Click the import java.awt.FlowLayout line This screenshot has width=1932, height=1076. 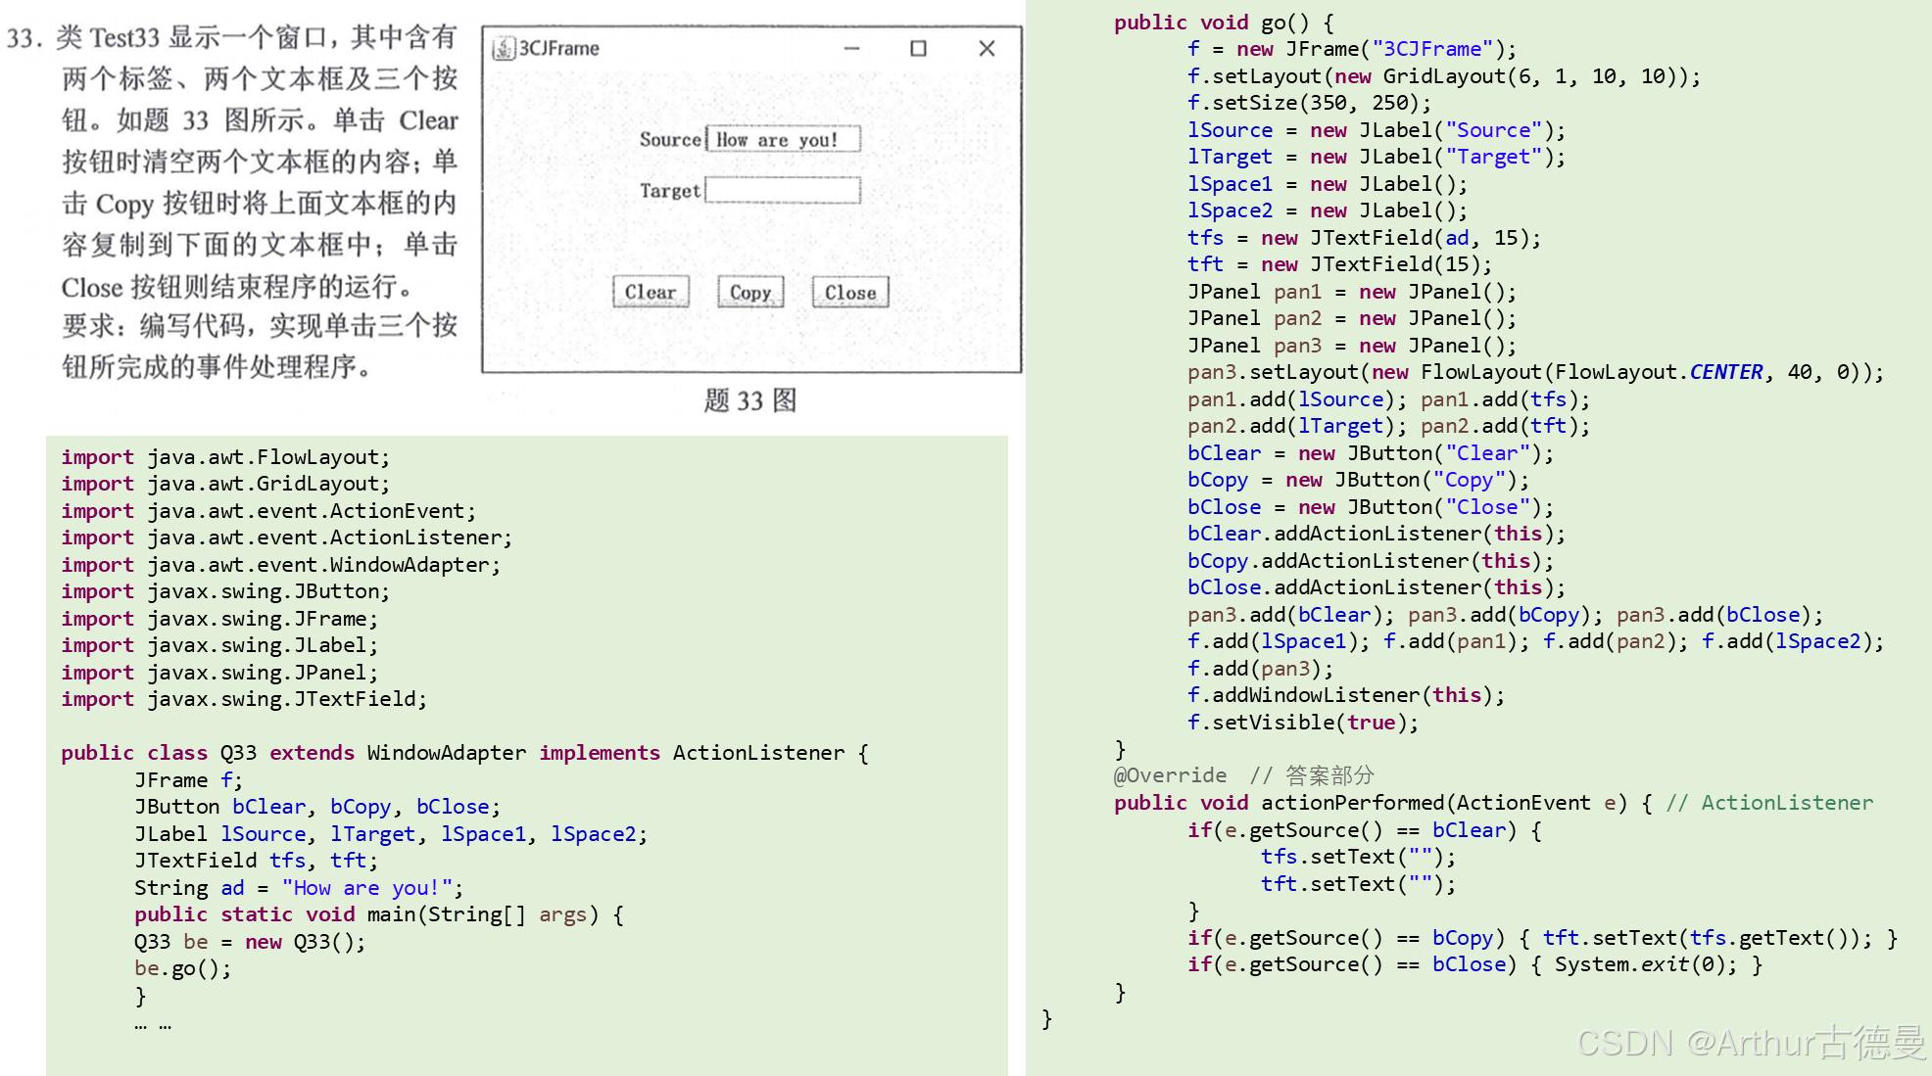[225, 457]
